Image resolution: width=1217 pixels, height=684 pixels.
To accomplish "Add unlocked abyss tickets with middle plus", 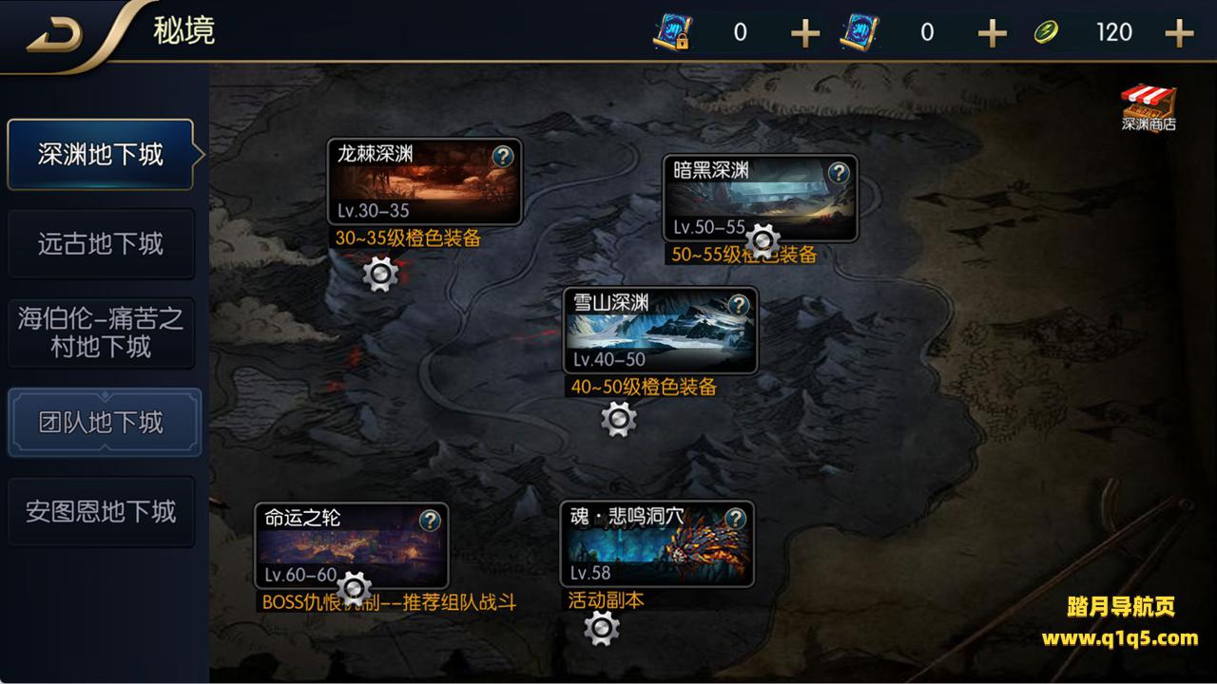I will tap(992, 33).
